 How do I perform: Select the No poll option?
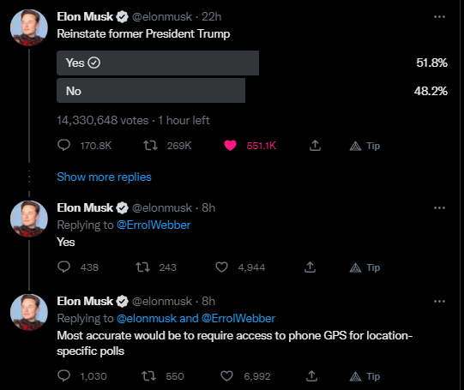point(151,91)
